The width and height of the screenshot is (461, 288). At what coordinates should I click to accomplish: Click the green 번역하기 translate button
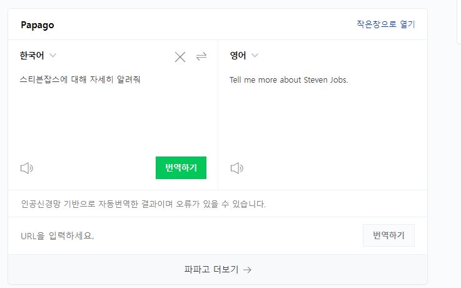click(181, 168)
